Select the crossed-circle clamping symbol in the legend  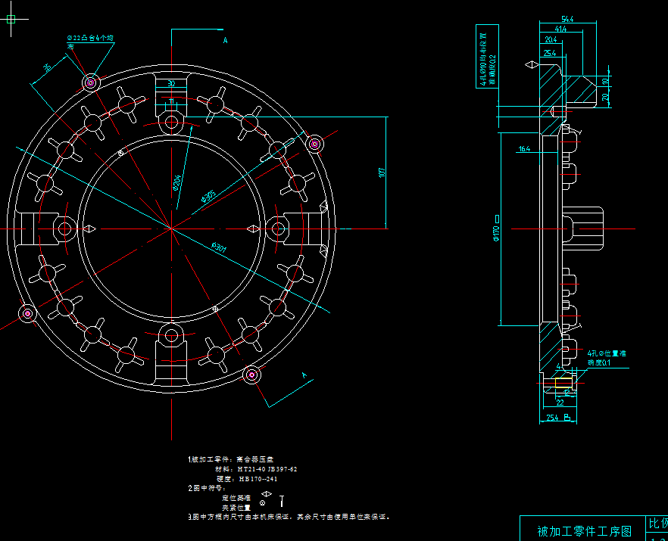click(x=262, y=503)
